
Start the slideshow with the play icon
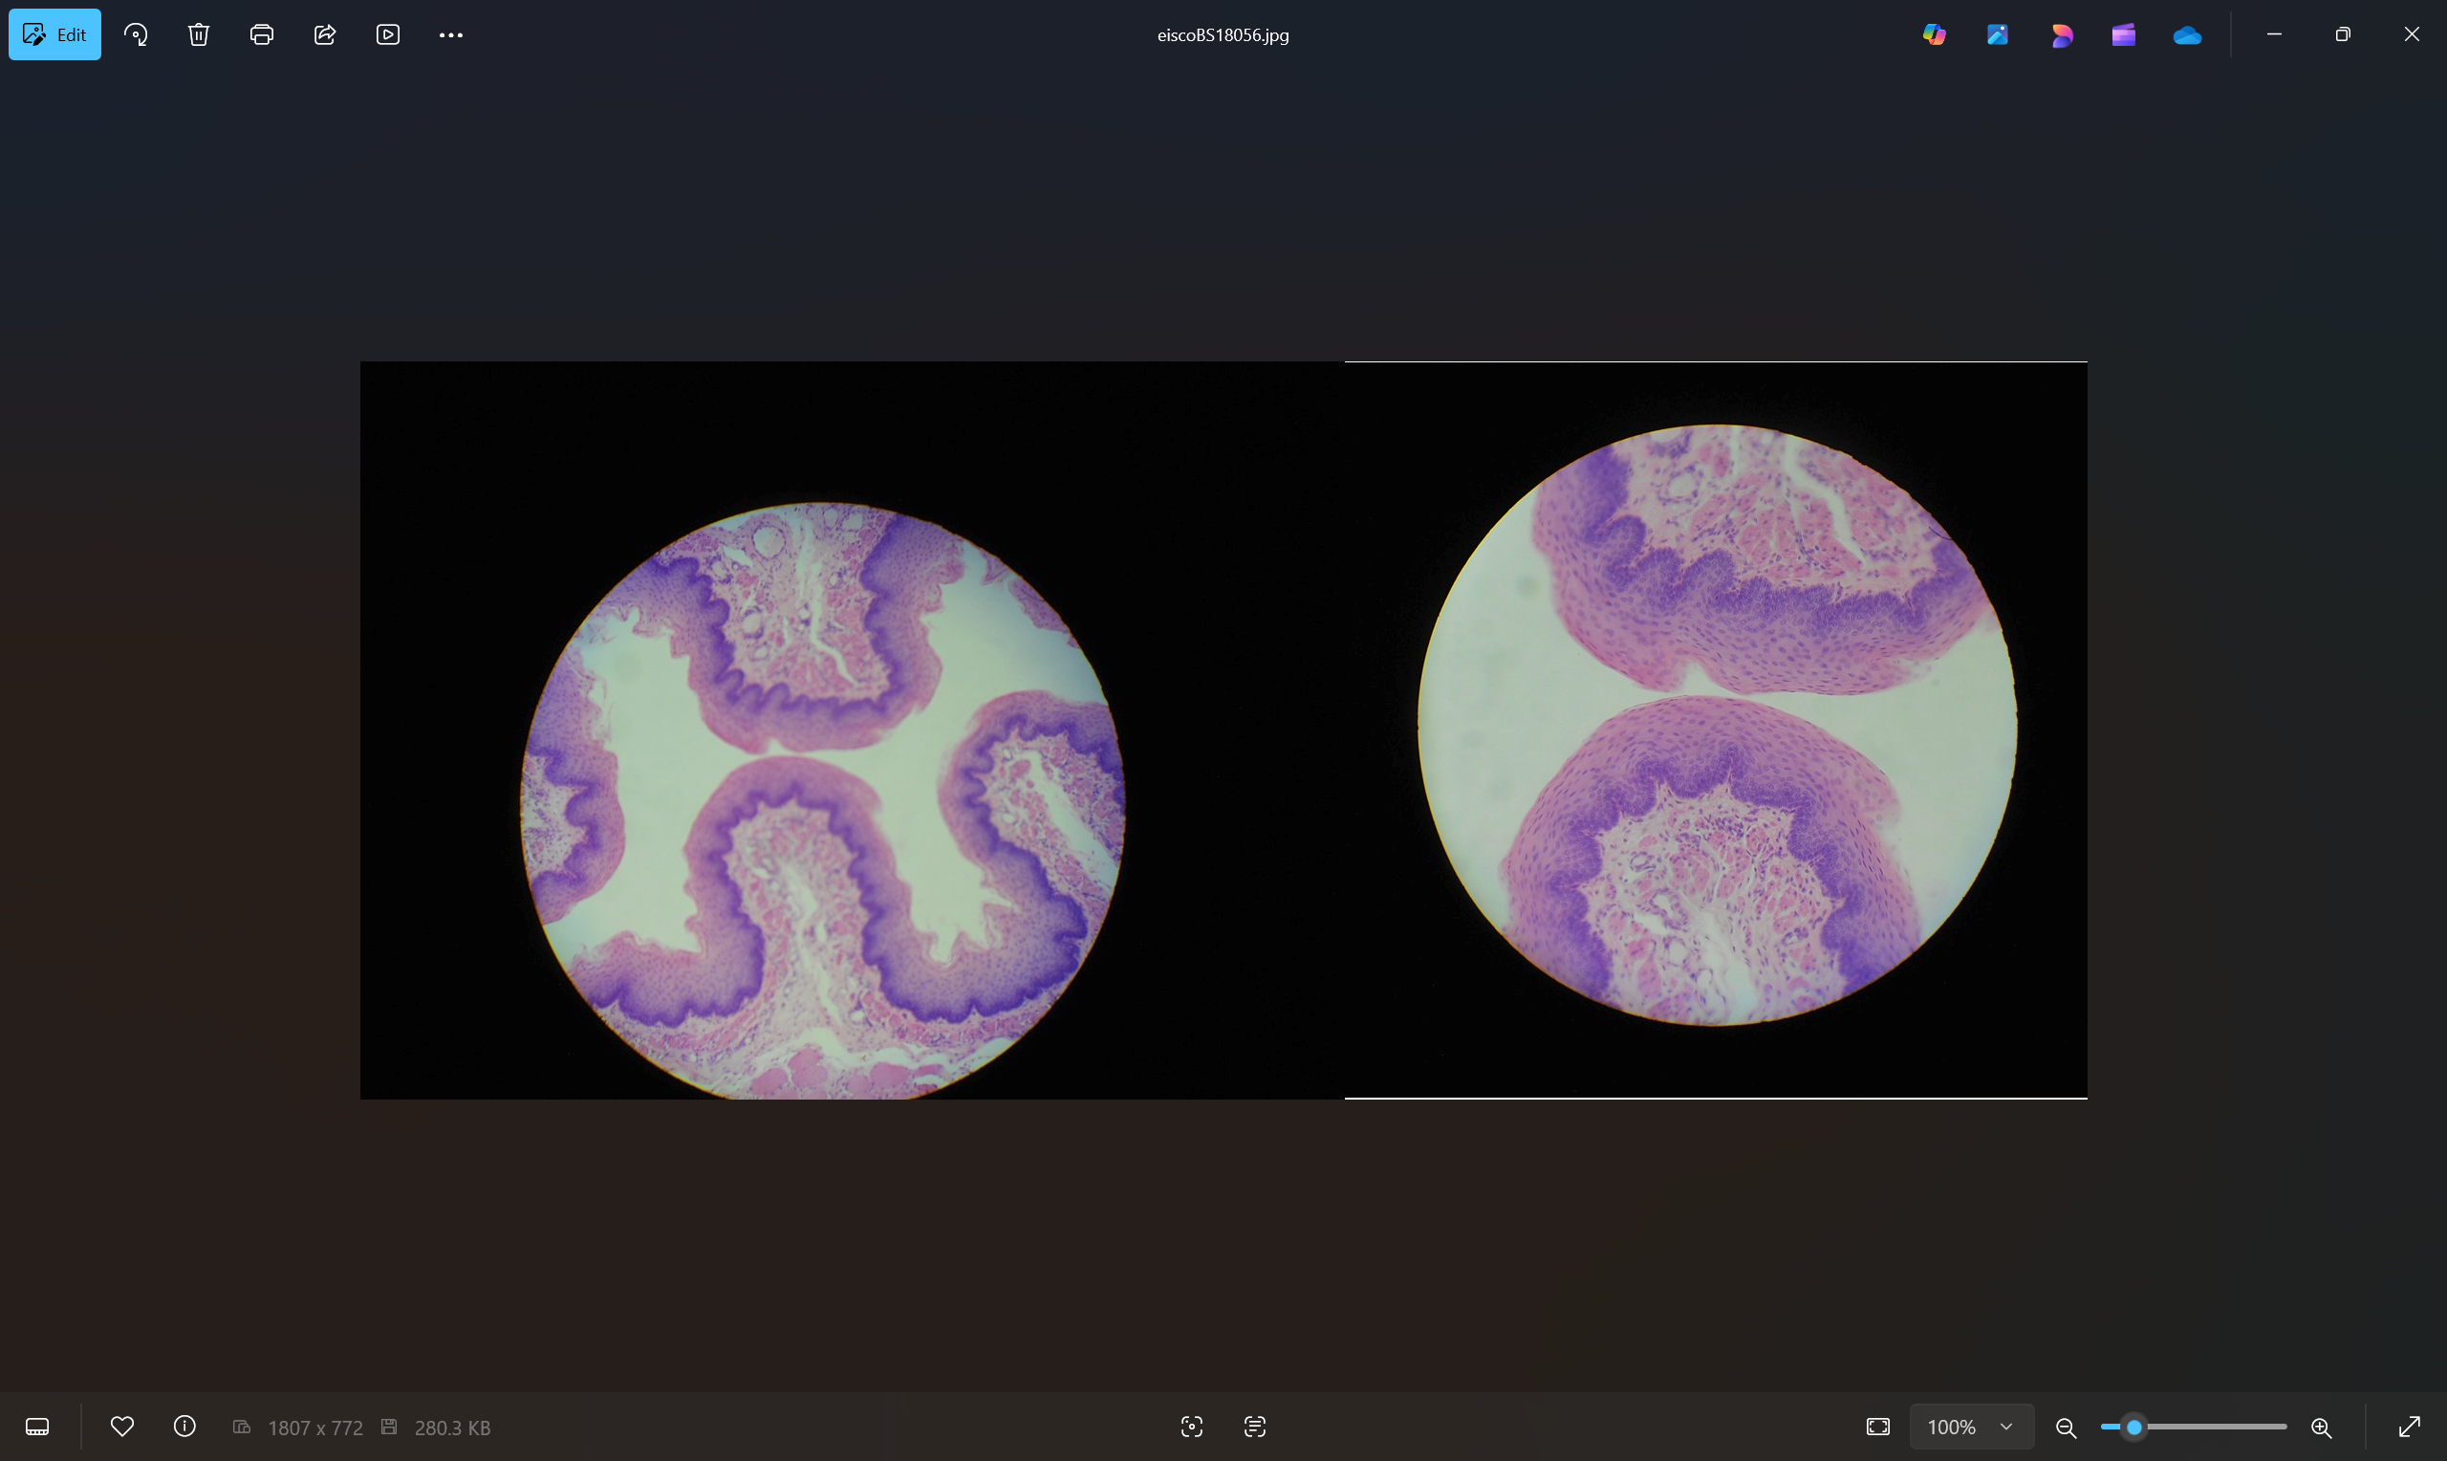point(388,34)
